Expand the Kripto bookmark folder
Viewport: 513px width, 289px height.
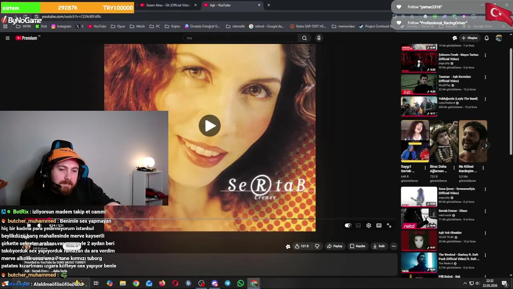point(172,26)
